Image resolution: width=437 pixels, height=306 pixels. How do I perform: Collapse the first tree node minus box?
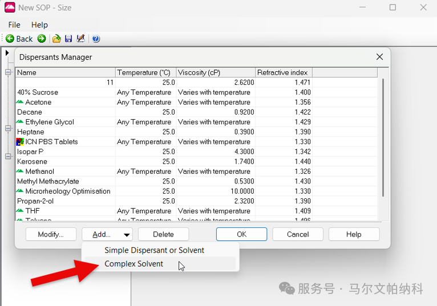pyautogui.click(x=8, y=72)
